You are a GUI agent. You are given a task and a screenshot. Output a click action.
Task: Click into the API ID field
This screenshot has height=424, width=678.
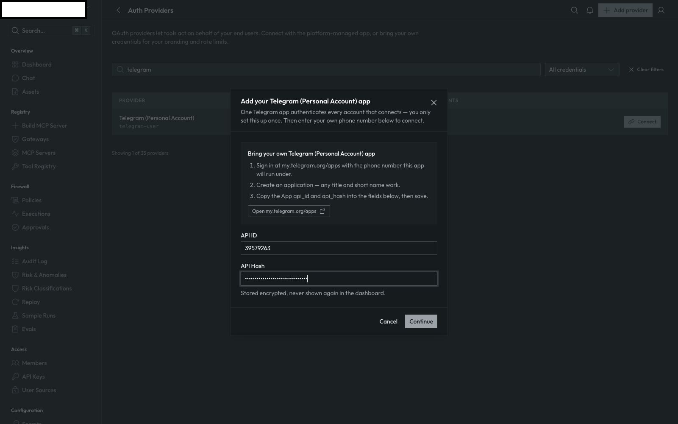pyautogui.click(x=339, y=248)
